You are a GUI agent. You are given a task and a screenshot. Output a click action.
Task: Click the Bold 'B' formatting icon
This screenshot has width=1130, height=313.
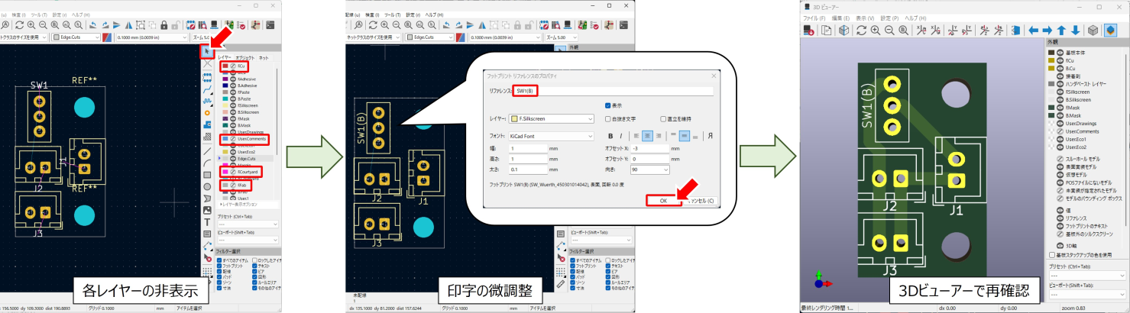610,136
